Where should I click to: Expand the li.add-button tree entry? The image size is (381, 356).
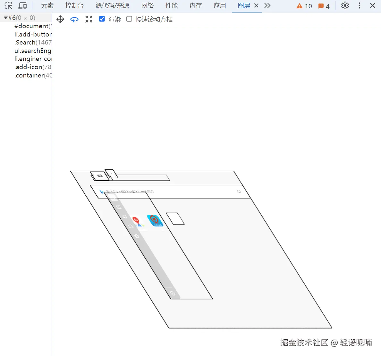pyautogui.click(x=33, y=34)
